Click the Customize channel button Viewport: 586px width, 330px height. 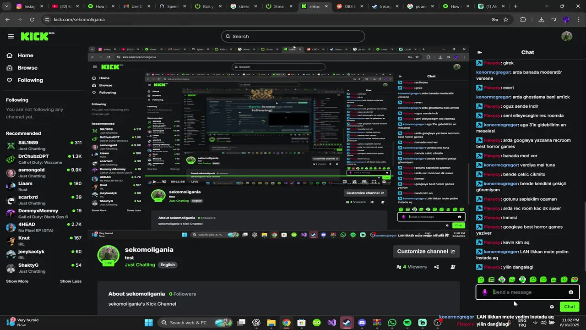[426, 251]
